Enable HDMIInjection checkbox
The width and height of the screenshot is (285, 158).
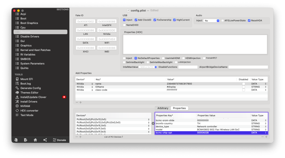(183, 58)
